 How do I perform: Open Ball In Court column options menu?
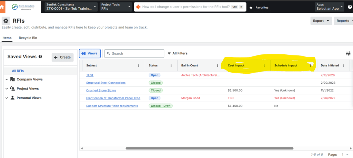(218, 65)
